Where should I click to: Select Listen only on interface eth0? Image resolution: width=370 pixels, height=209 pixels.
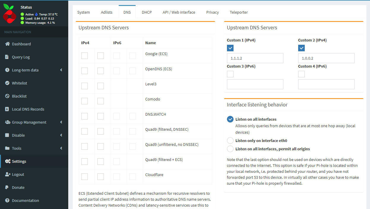pos(230,141)
